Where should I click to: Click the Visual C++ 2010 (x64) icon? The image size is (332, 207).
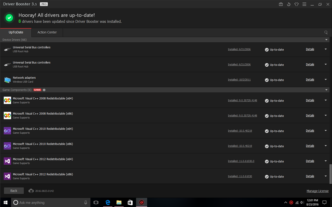7,131
